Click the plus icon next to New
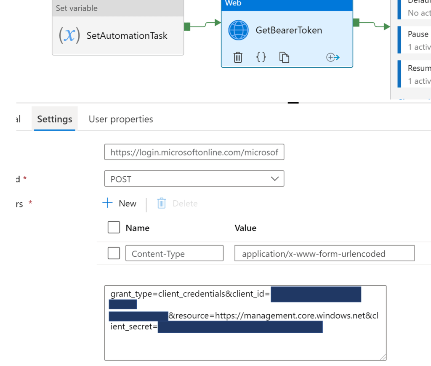Image resolution: width=431 pixels, height=366 pixels. click(x=108, y=204)
